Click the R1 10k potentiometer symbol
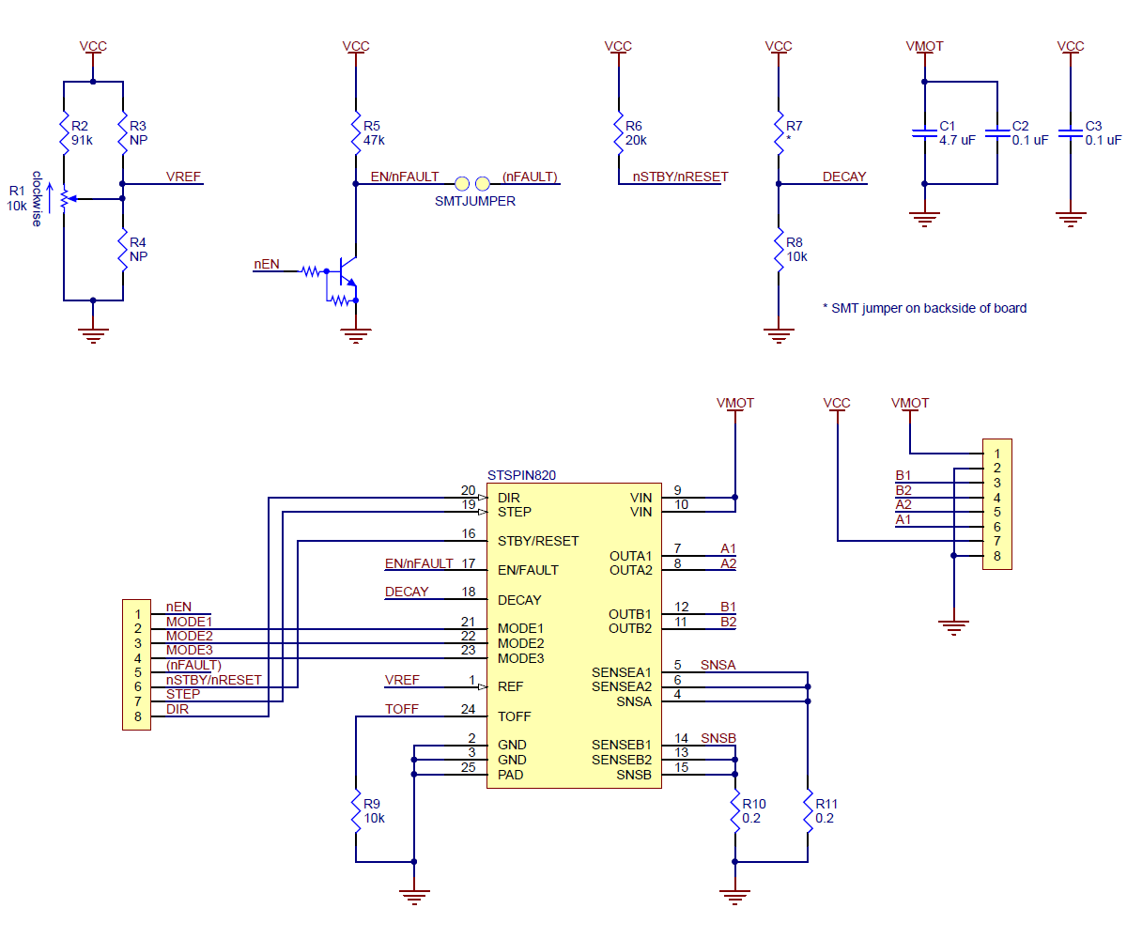The height and width of the screenshot is (939, 1127). 64,199
